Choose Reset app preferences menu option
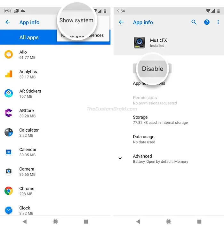Screen dimensions: 224x228 click(82, 35)
